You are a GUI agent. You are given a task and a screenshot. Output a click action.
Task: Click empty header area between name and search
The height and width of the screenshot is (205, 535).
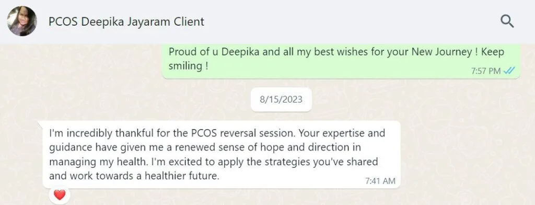(352, 21)
